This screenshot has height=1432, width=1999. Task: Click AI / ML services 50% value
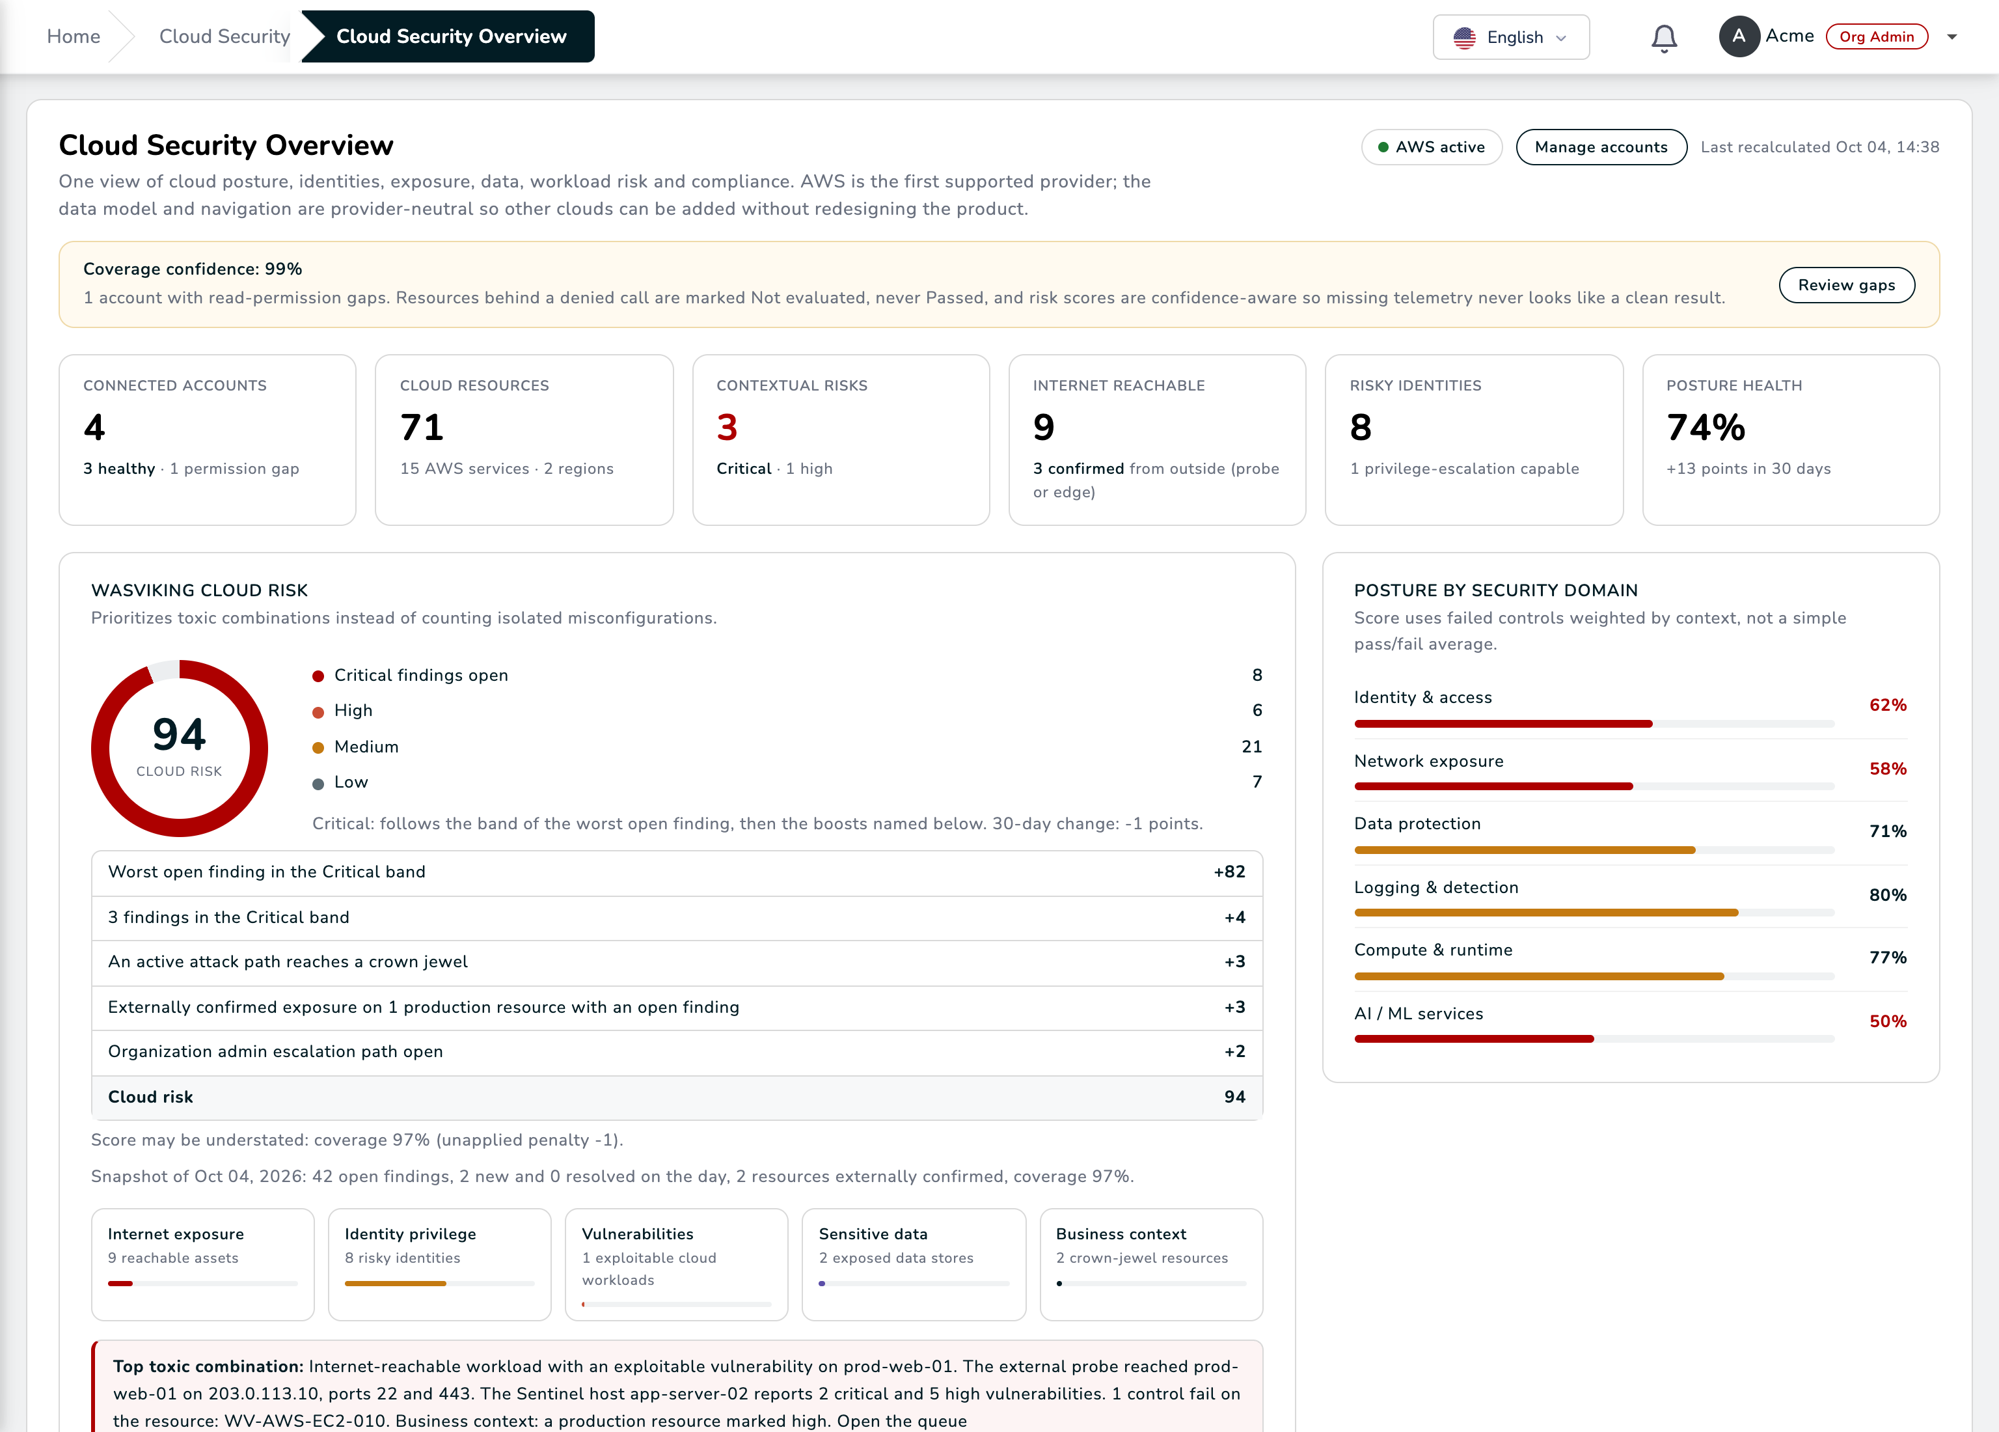tap(1888, 1021)
